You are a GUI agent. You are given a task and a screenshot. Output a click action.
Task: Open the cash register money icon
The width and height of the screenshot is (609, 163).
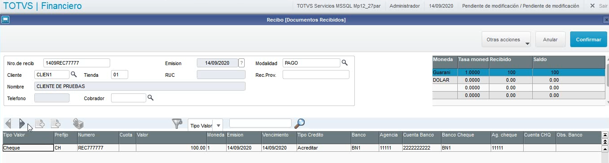point(78,123)
